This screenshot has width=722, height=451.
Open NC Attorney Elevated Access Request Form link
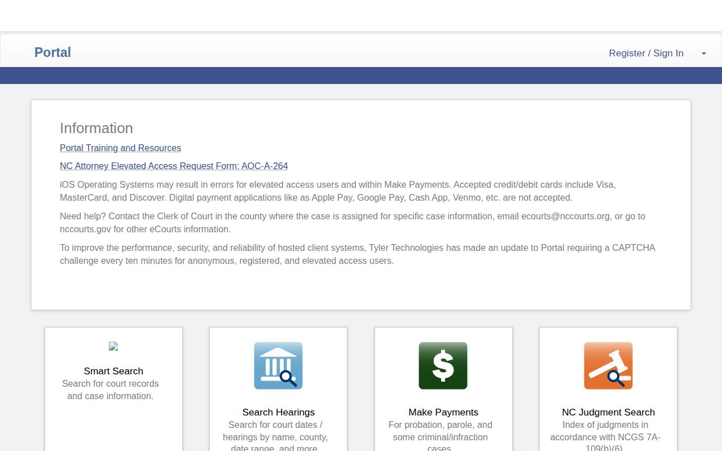pos(174,166)
